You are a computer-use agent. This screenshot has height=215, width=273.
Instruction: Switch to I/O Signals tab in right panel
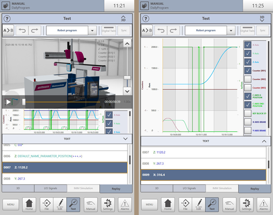[x=189, y=188]
